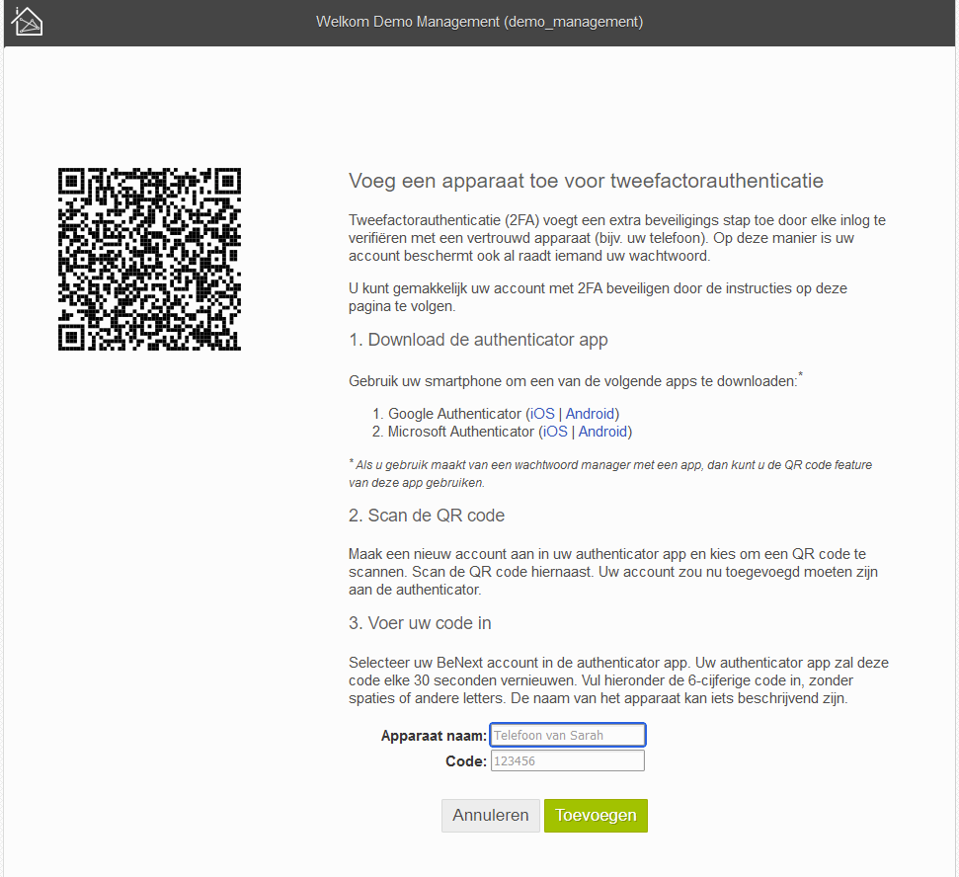Click the section heading Scan de QR code
This screenshot has width=959, height=877.
[x=427, y=515]
